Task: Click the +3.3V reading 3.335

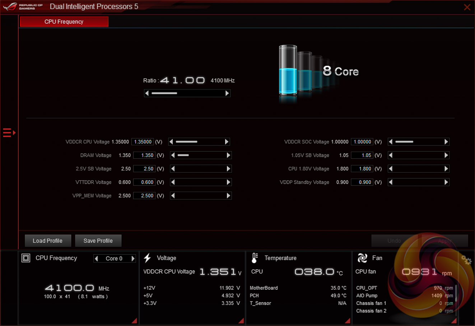Action: pos(230,303)
